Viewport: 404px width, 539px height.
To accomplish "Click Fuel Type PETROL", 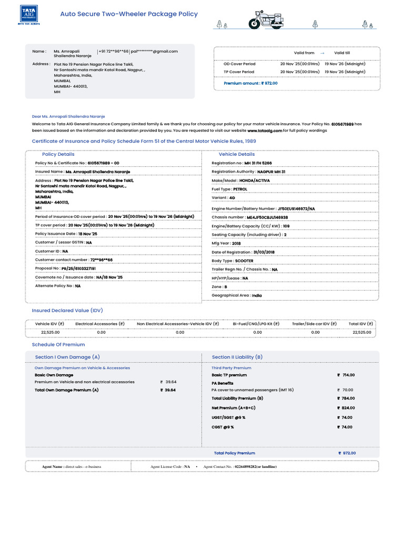I will coord(229,189).
